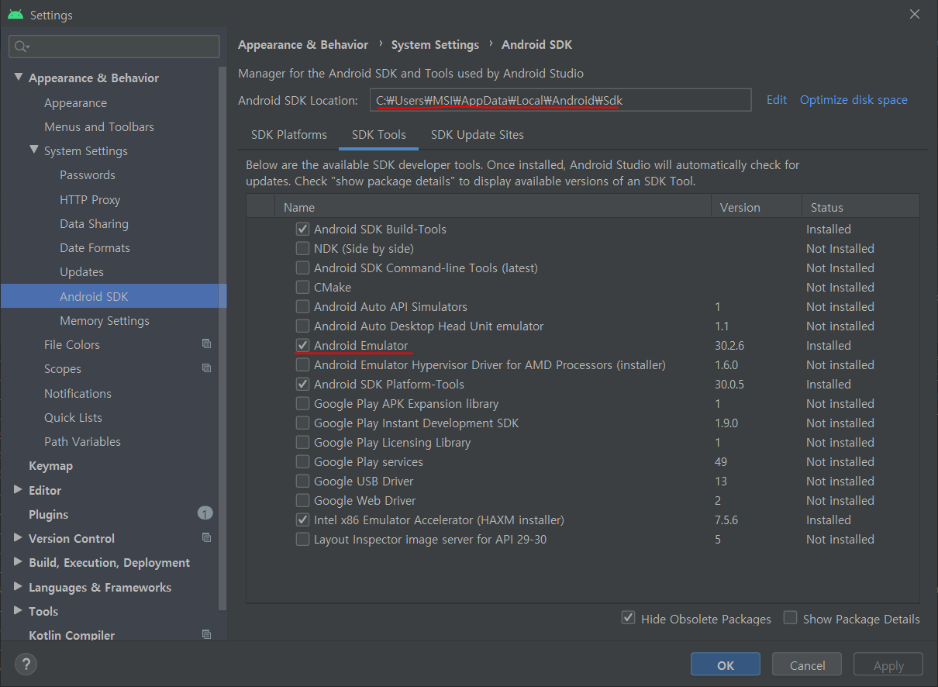The width and height of the screenshot is (938, 687).
Task: Check the Google Play services checkbox
Action: 302,461
